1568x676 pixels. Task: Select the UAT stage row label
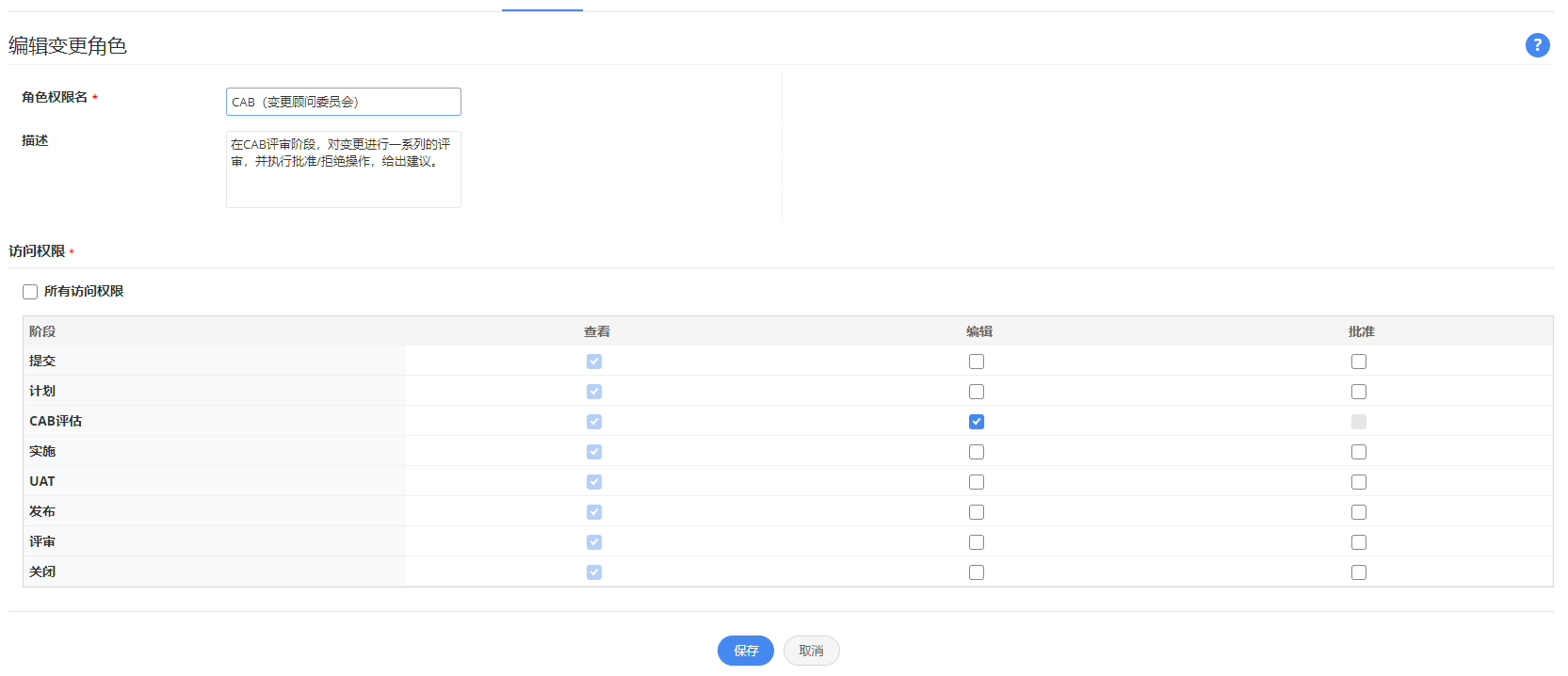click(42, 481)
